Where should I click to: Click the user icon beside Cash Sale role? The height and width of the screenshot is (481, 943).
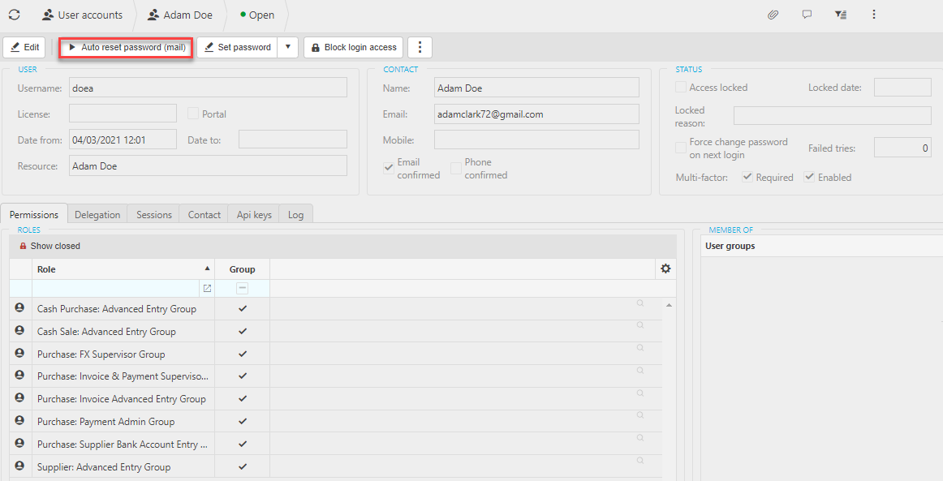tap(19, 331)
